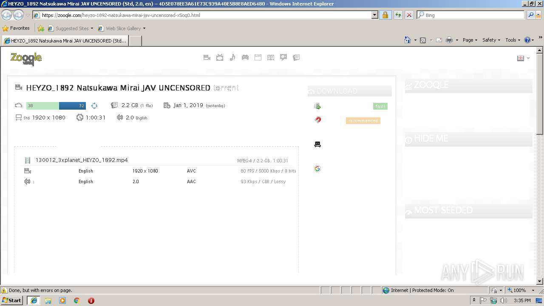
Task: Open the Page menu
Action: click(470, 40)
